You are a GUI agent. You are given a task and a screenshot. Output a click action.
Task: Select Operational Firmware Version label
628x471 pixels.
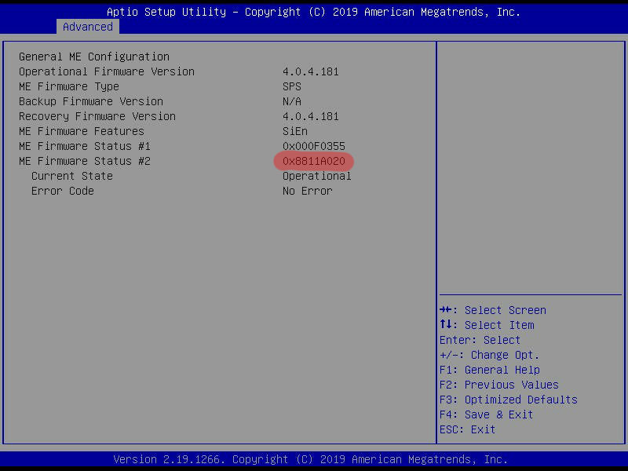click(x=107, y=71)
